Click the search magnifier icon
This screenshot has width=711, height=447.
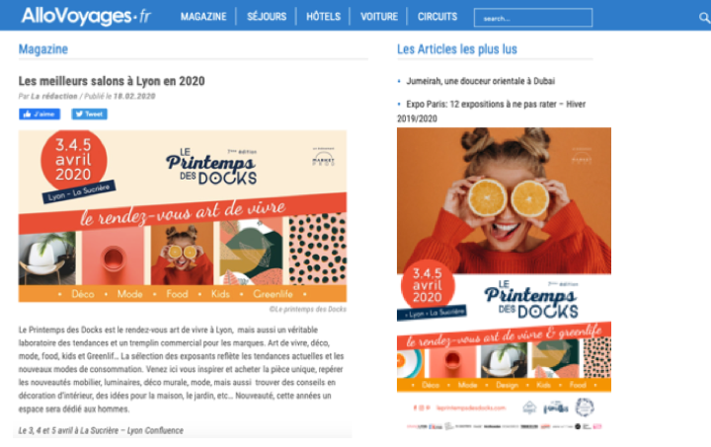[704, 18]
